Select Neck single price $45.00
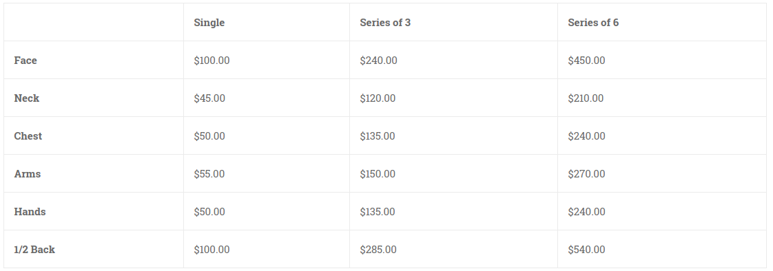Viewport: 773px width, 271px height. (209, 98)
